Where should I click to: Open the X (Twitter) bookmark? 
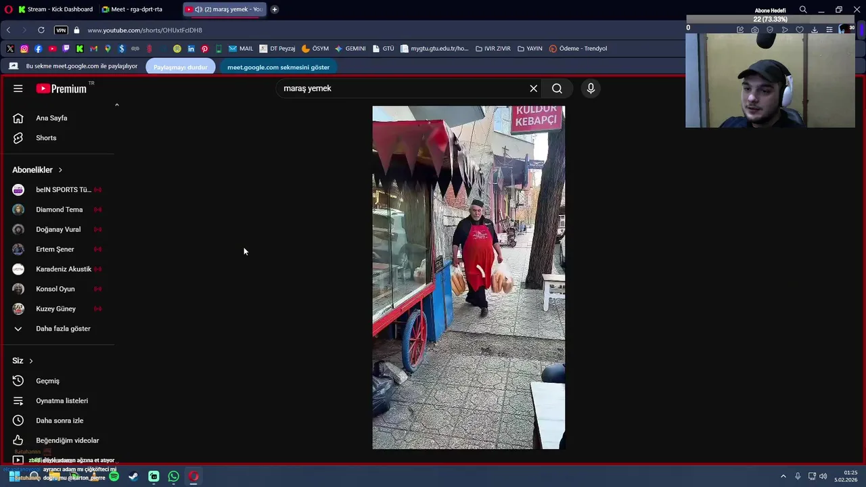click(x=10, y=49)
